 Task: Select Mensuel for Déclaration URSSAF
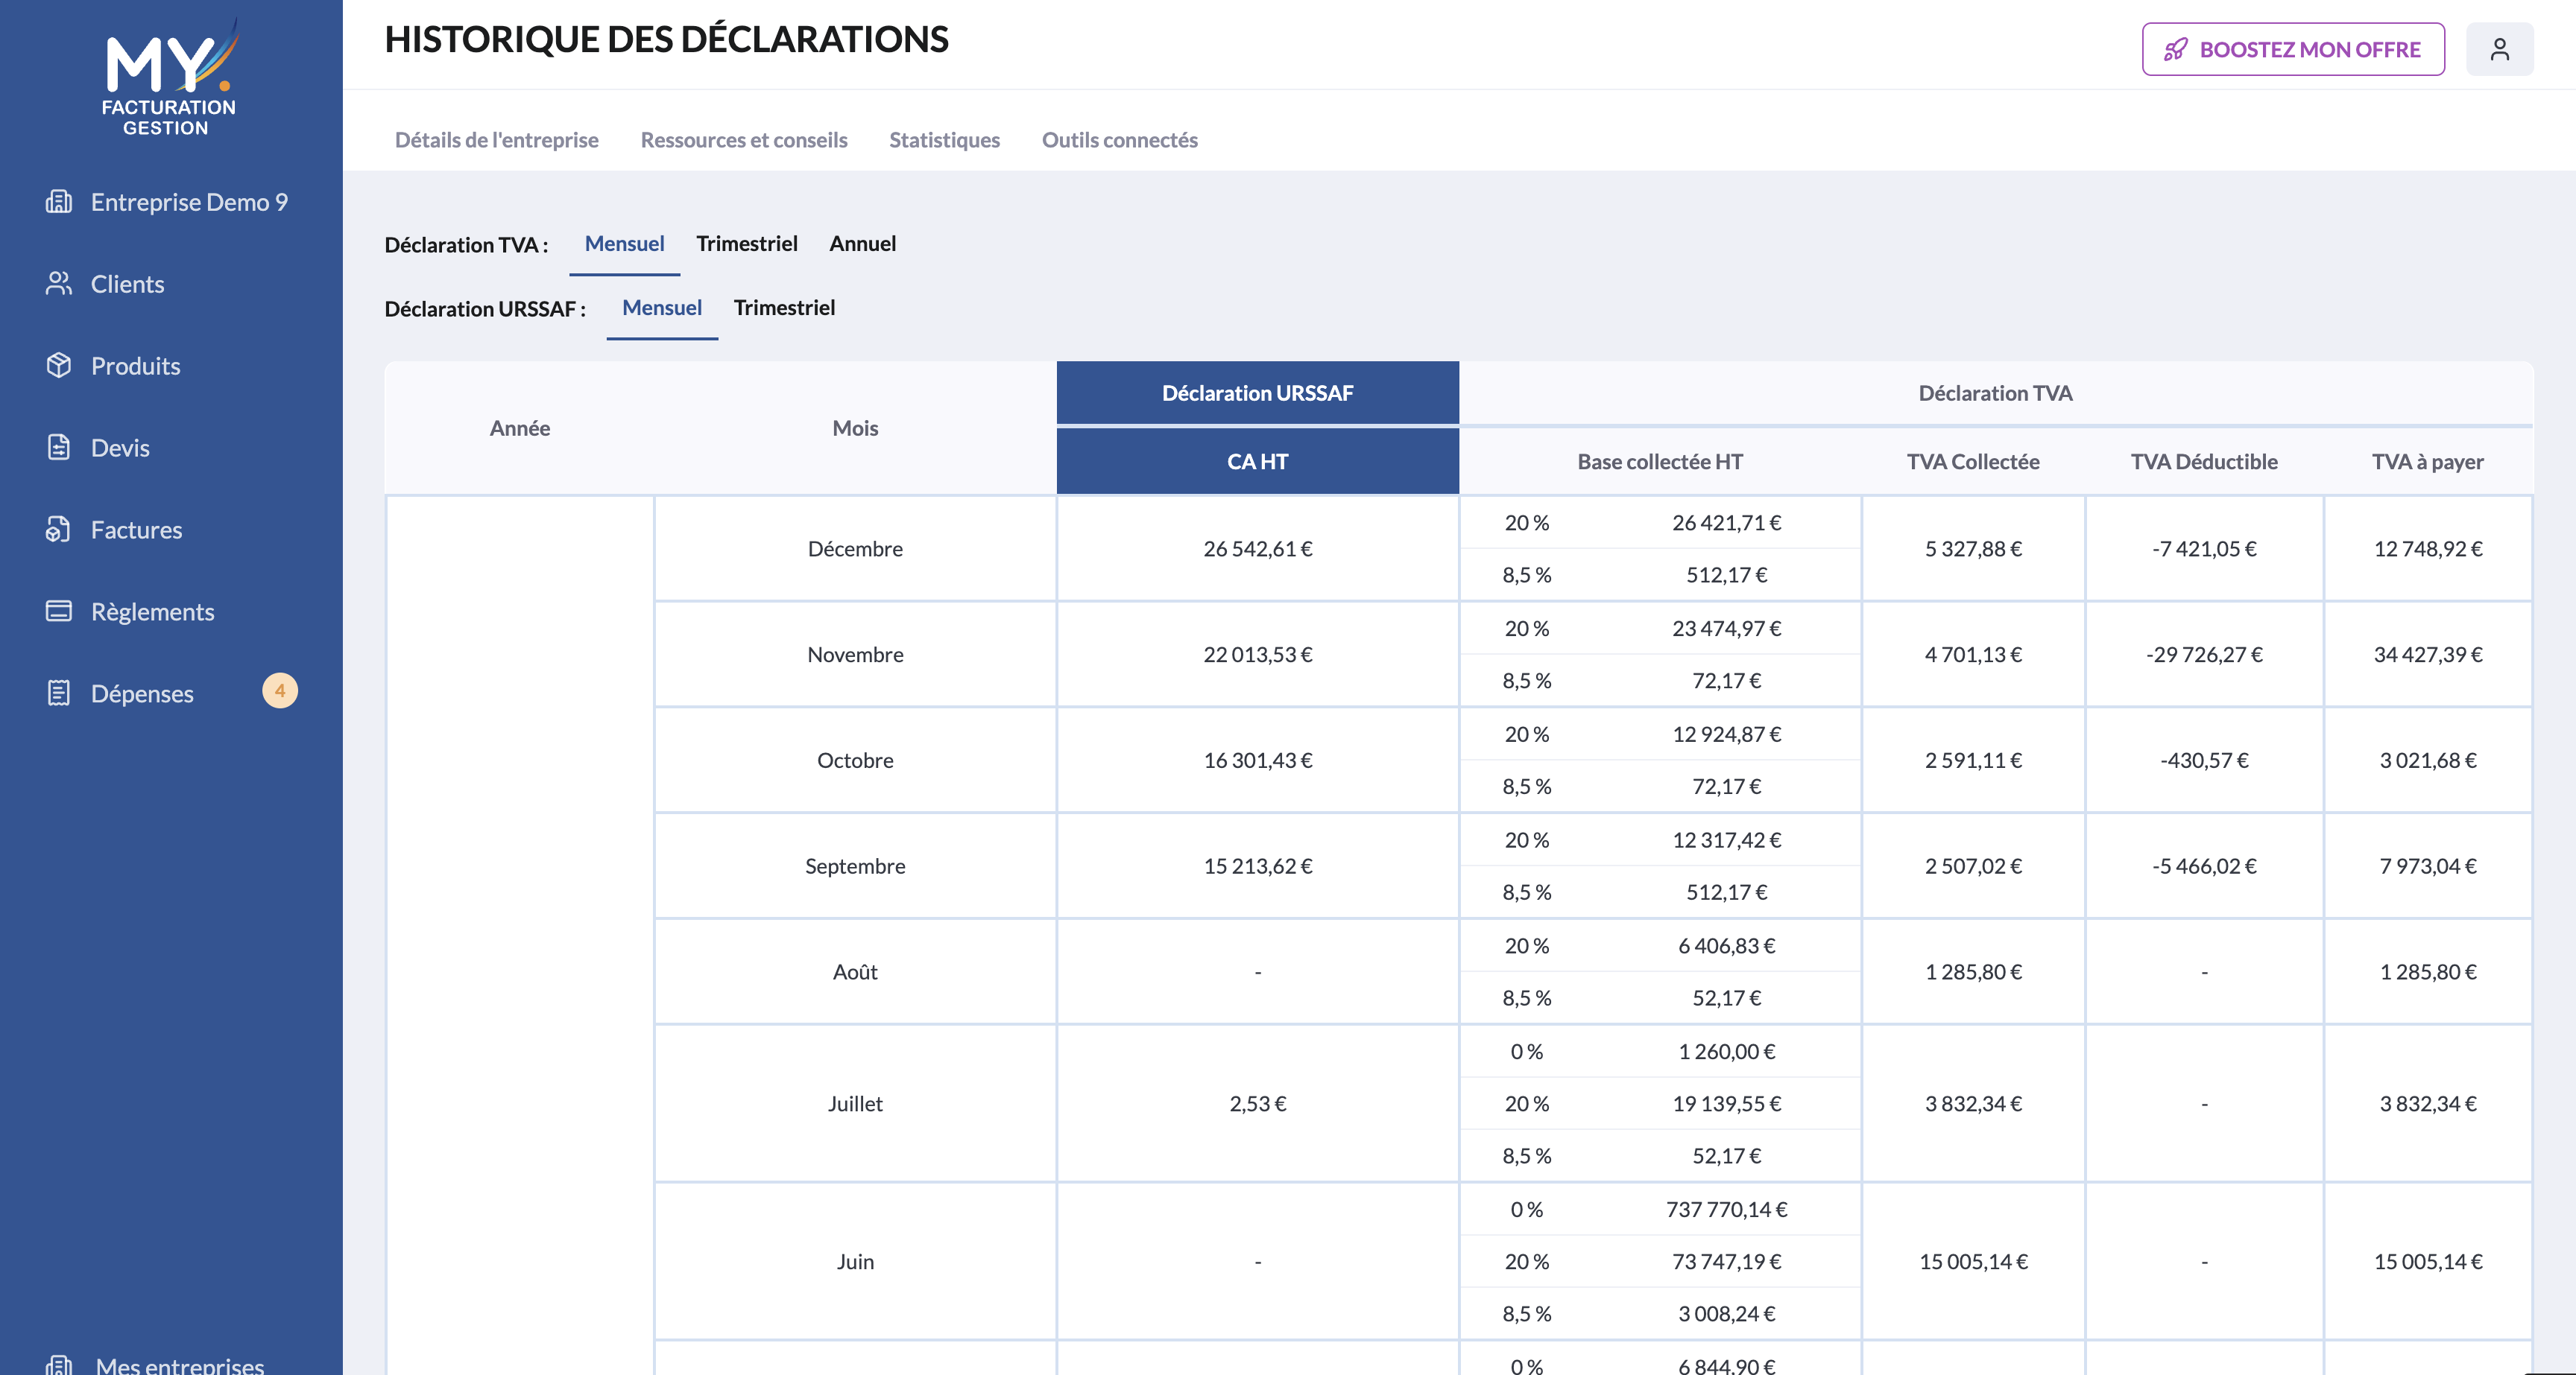pos(662,308)
